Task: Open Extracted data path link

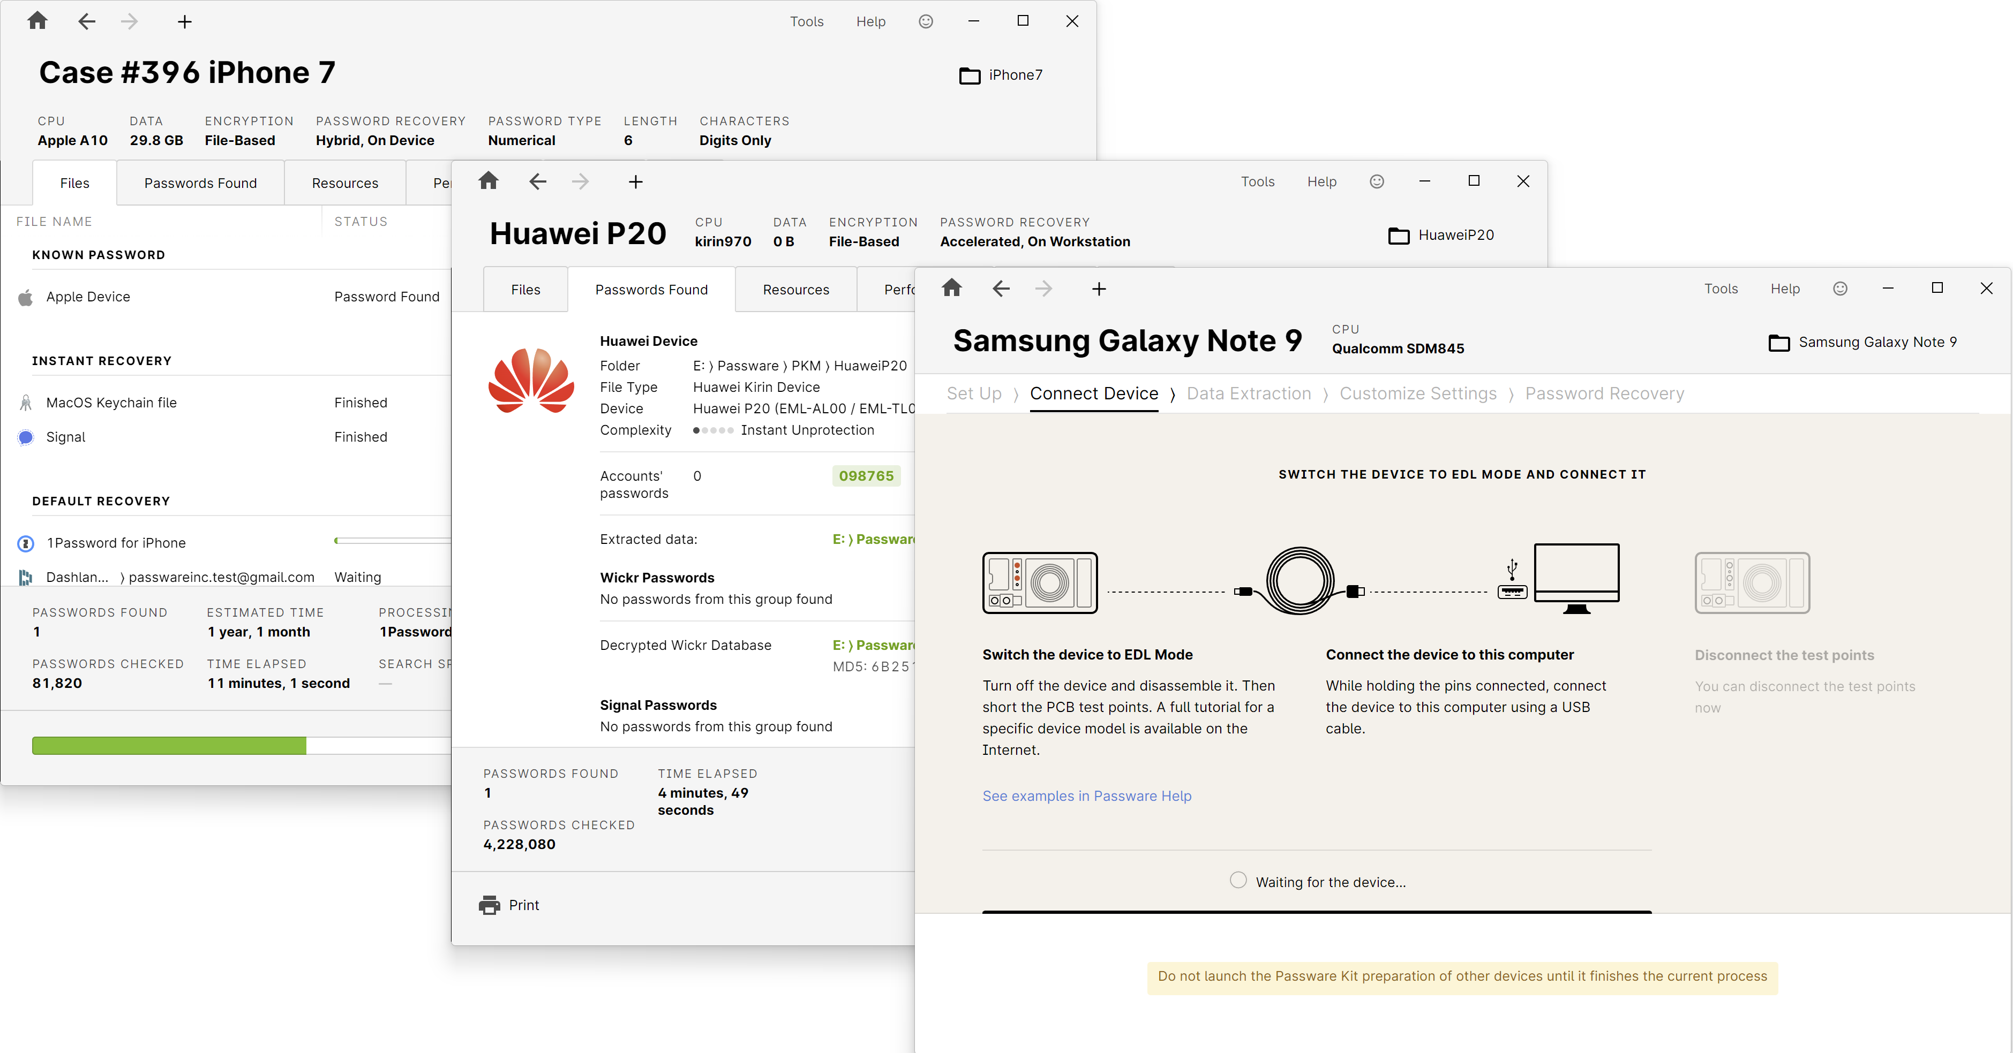Action: point(873,539)
